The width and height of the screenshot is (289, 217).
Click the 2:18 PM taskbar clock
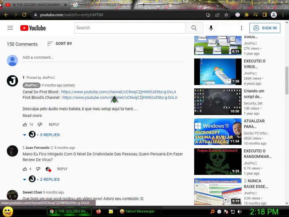point(264,212)
